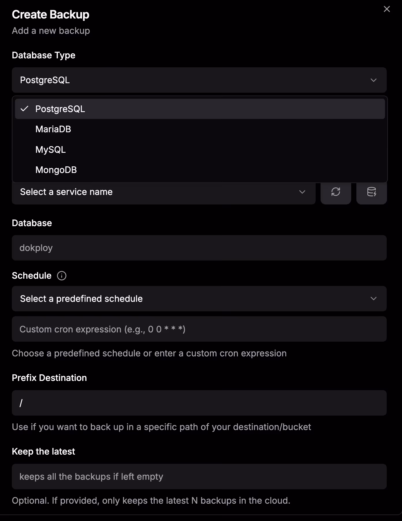Click the Create Backup dialog title

tap(51, 14)
